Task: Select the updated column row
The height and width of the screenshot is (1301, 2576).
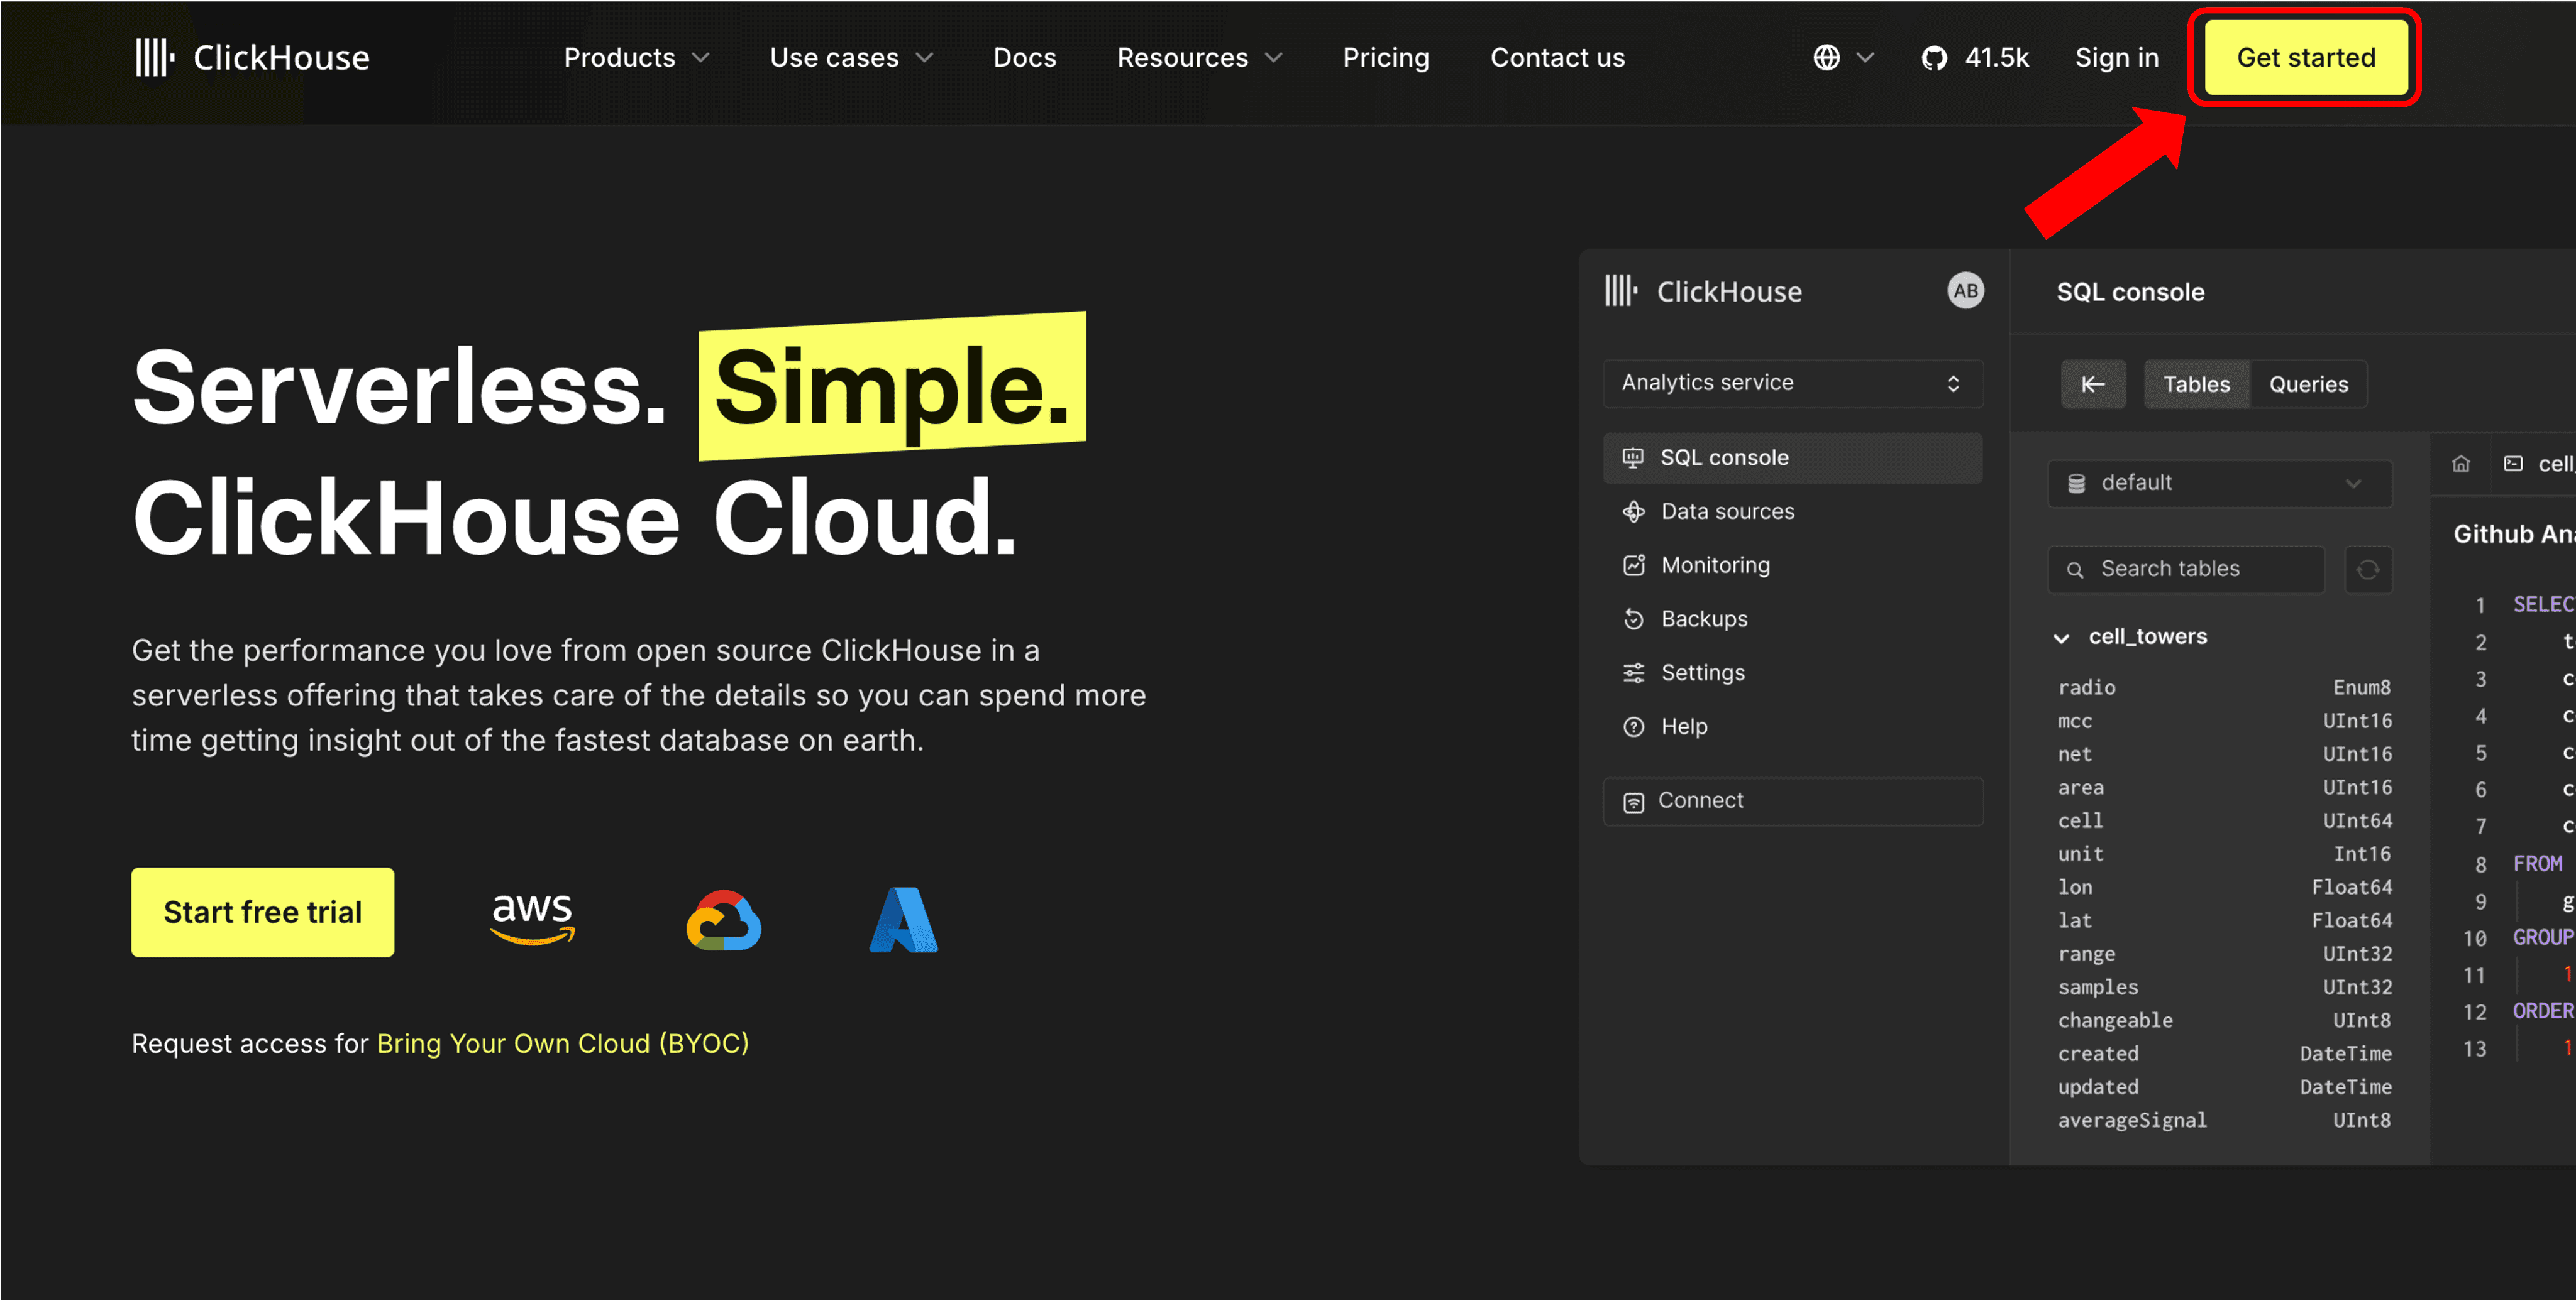Action: point(2224,1087)
